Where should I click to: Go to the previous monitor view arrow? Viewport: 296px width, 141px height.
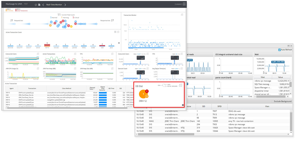pyautogui.click(x=43, y=5)
